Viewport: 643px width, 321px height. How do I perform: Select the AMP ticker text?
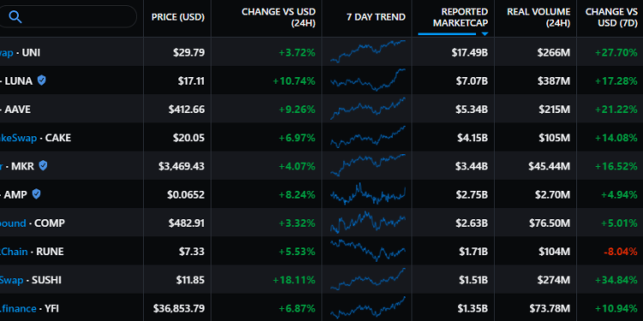tap(15, 194)
